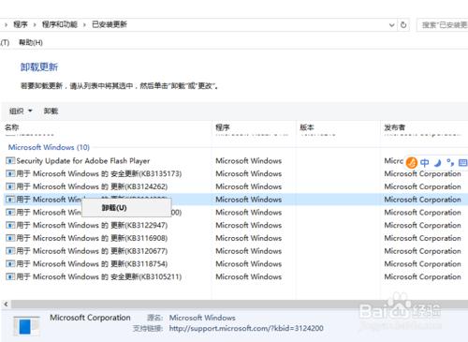The height and width of the screenshot is (342, 468).
Task: Expand the chevron after the 程序 breadcrumb
Action: pyautogui.click(x=35, y=24)
